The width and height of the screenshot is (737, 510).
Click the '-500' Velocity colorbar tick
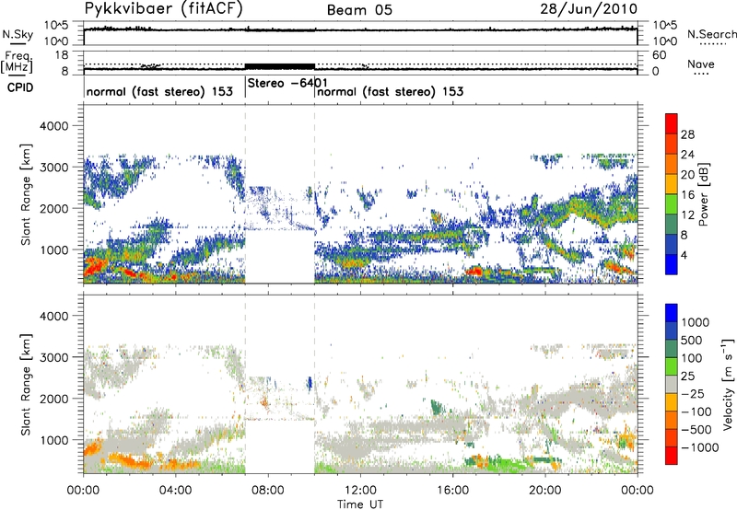pyautogui.click(x=696, y=430)
